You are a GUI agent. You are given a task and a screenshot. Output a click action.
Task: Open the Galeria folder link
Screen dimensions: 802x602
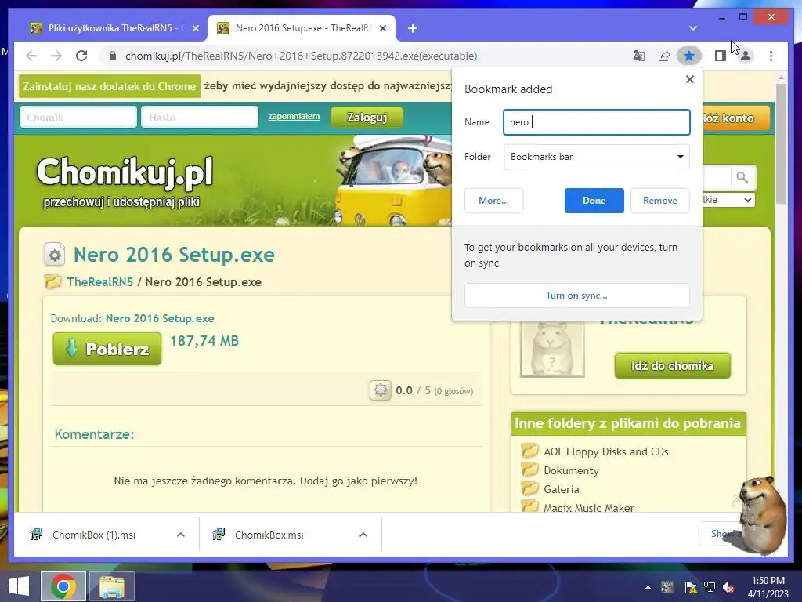click(x=561, y=489)
